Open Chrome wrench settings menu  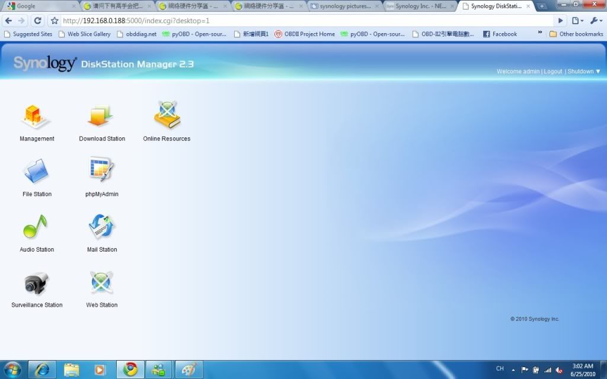point(596,20)
